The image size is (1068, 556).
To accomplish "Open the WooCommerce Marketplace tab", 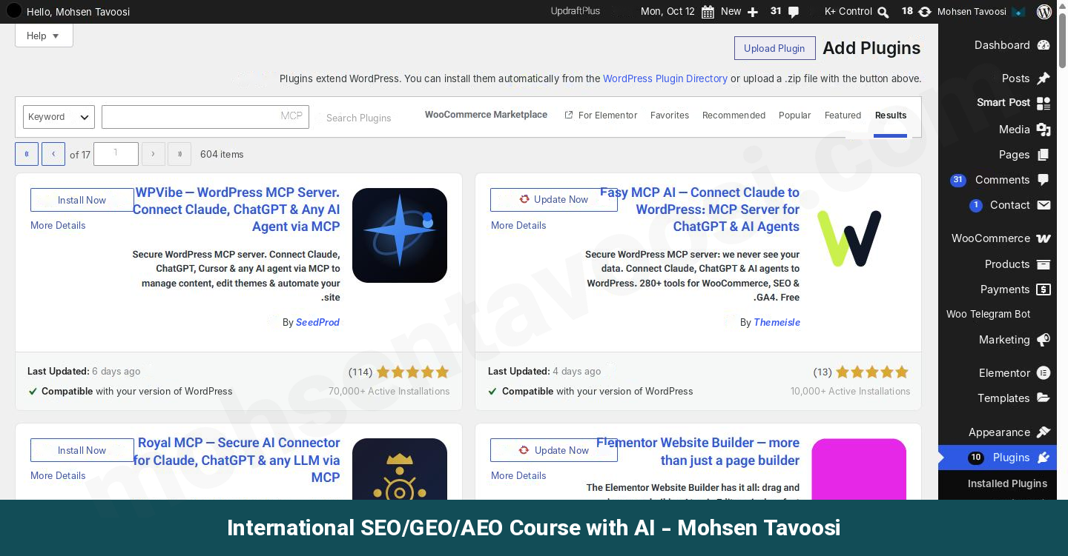I will [486, 115].
